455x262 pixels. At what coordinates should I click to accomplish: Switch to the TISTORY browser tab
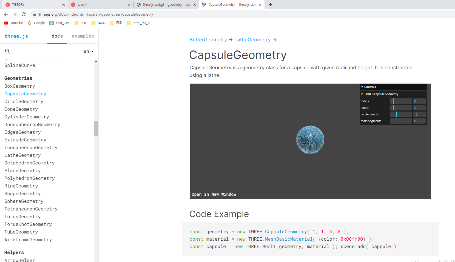[x=35, y=5]
